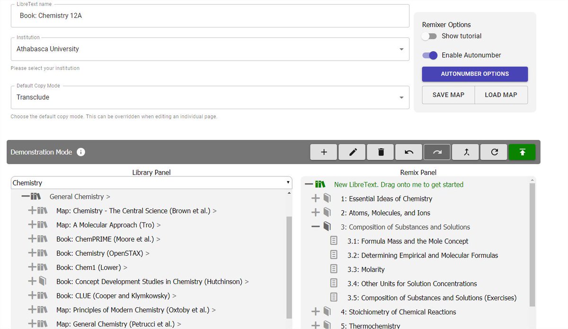The height and width of the screenshot is (329, 568).
Task: Click the trash icon to delete selected item
Action: (380, 152)
